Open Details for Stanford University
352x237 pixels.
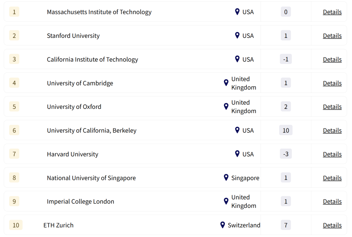coord(332,36)
